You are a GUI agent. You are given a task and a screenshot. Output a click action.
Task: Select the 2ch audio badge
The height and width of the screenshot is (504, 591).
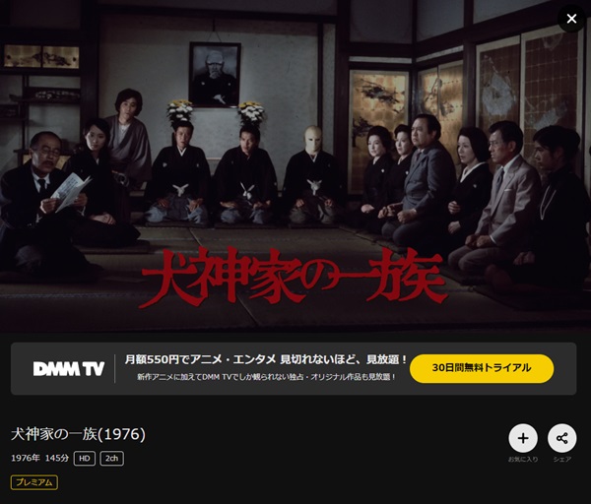pyautogui.click(x=112, y=459)
